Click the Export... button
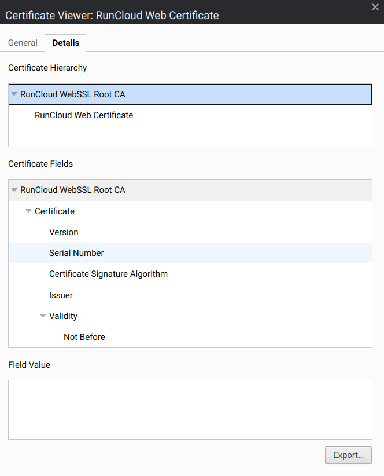The width and height of the screenshot is (384, 476). 348,455
